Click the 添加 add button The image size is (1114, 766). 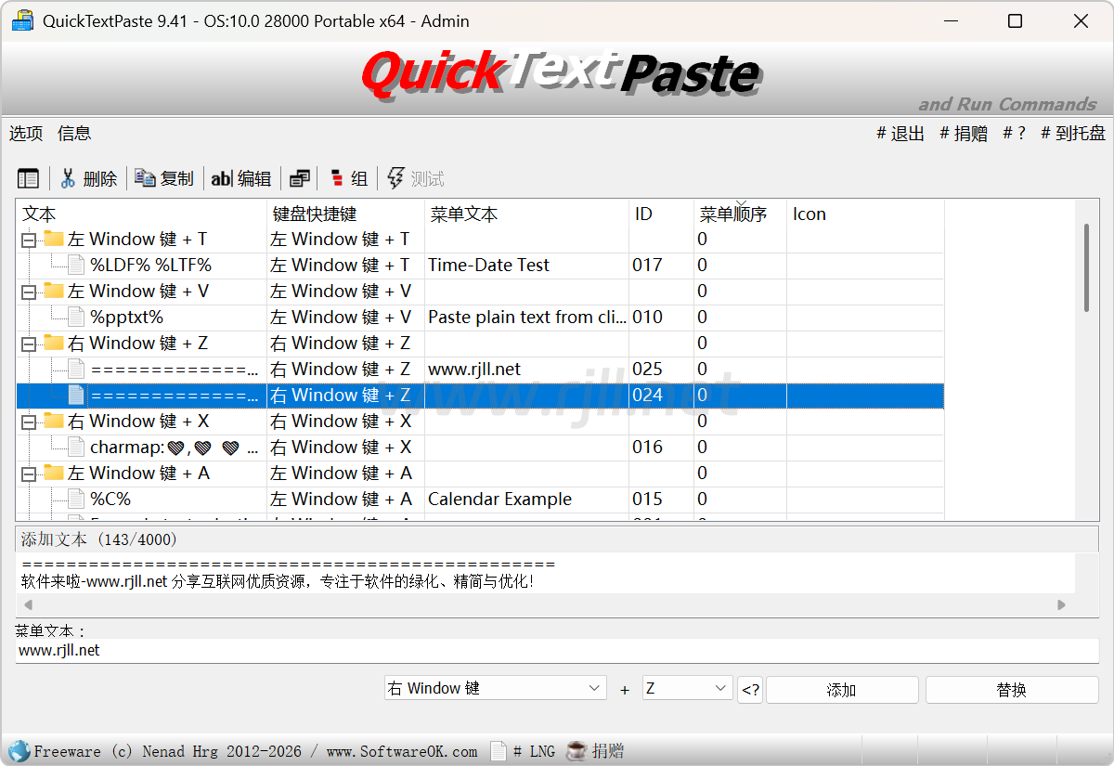point(841,690)
